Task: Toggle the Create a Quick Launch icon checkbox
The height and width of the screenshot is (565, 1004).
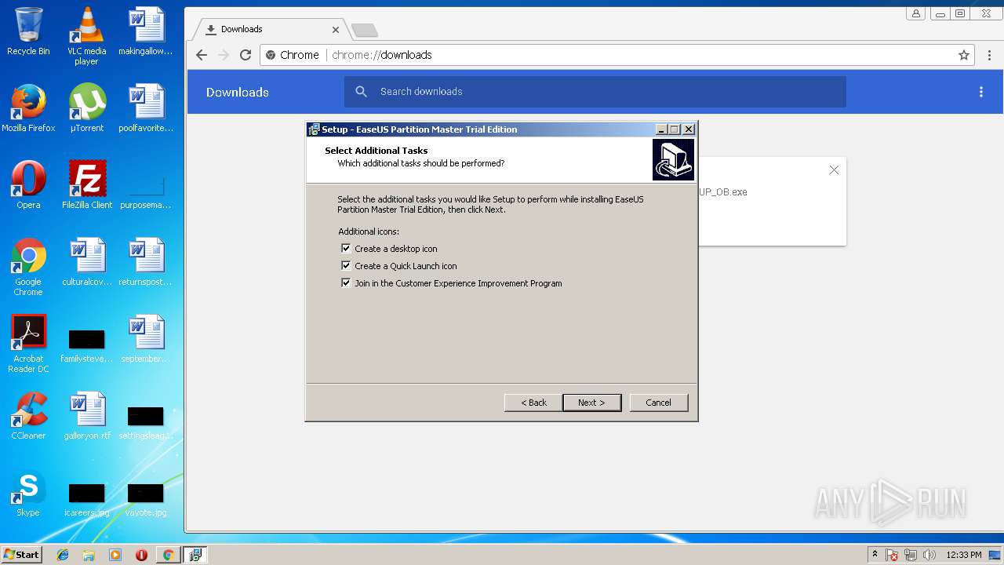Action: click(x=346, y=266)
